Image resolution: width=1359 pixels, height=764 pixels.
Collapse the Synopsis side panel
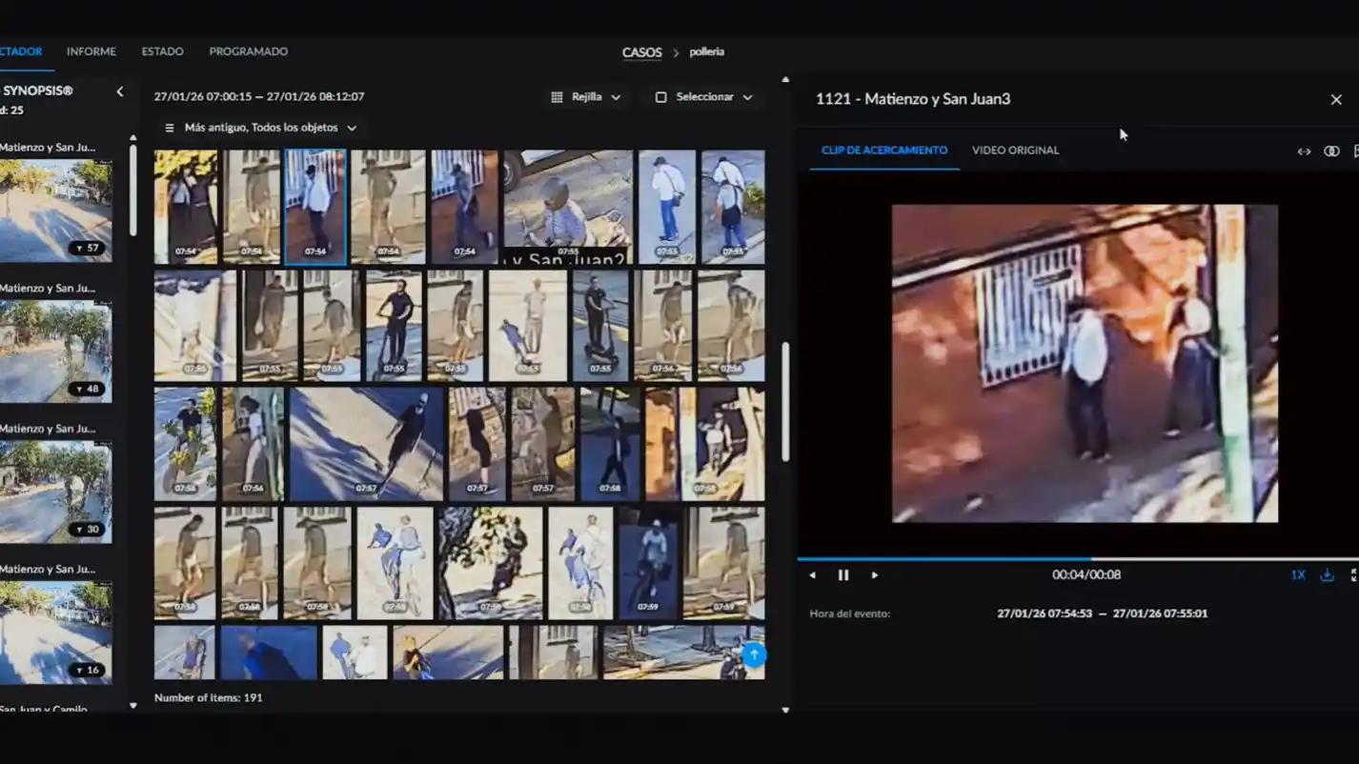click(x=120, y=91)
